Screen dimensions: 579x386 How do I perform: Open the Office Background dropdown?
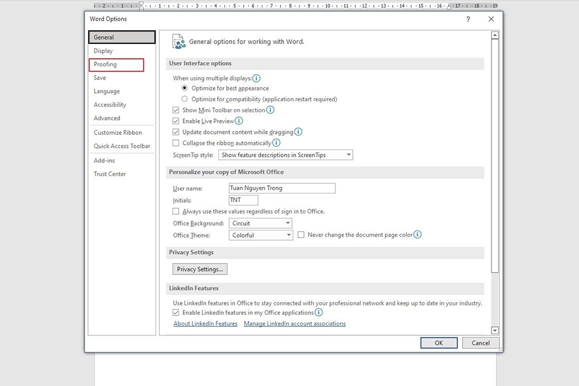point(261,223)
